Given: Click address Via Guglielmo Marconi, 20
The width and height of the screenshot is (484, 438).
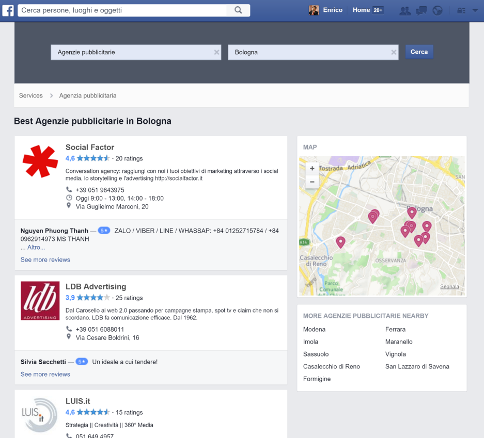Looking at the screenshot, I should (112, 206).
